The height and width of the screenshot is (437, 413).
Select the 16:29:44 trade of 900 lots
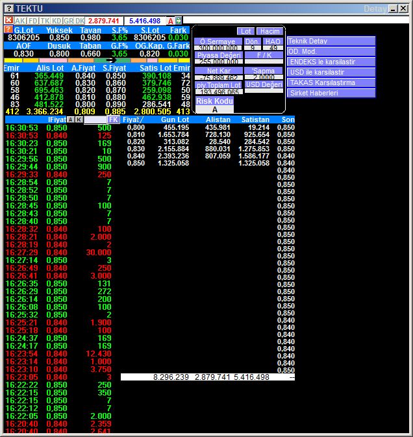(x=58, y=167)
